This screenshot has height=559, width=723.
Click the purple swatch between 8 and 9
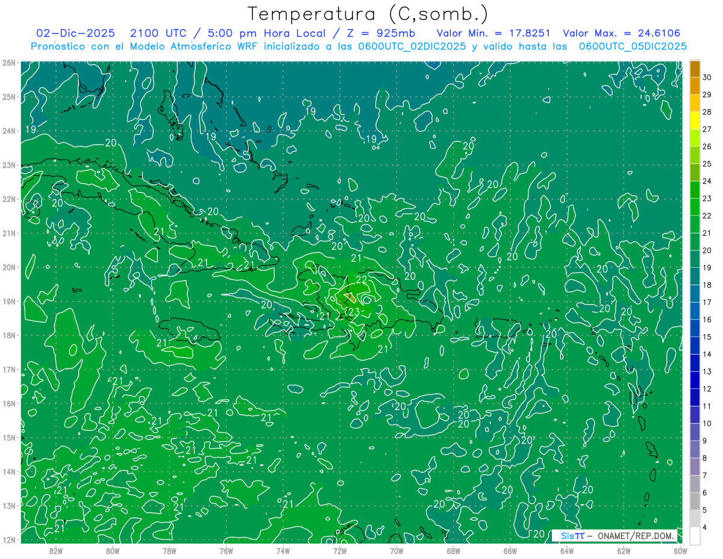pos(695,449)
